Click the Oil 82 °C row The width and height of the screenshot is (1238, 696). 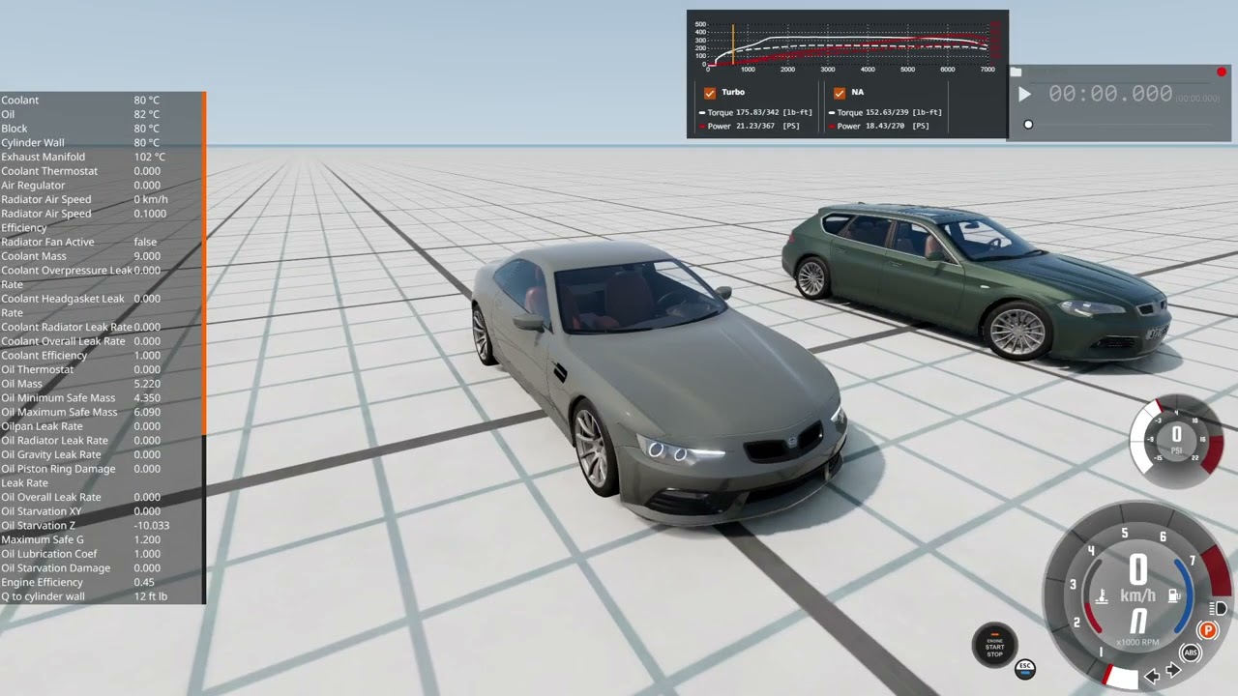102,114
